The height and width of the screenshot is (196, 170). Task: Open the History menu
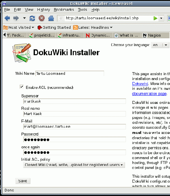[x=44, y=9]
